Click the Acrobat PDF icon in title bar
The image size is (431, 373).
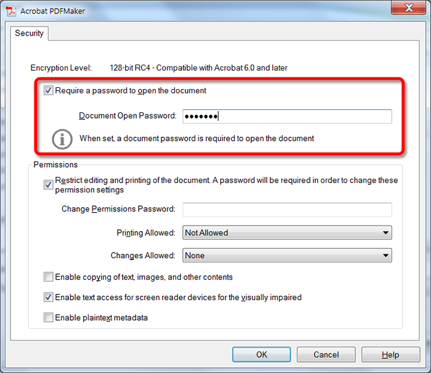coord(10,11)
